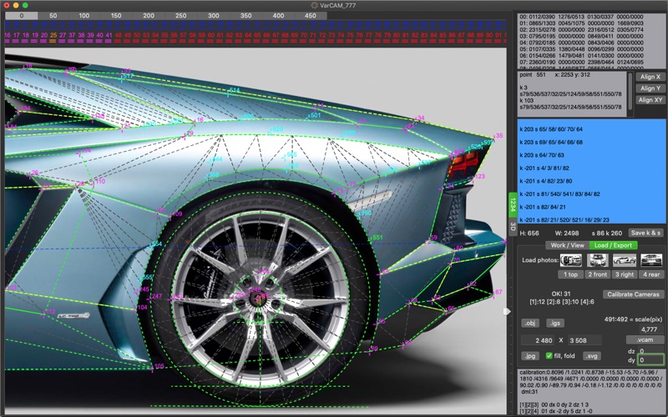Select row 'k -201 s 81/ 540/ 541/ 83/ 84/ 82'

[x=591, y=194]
